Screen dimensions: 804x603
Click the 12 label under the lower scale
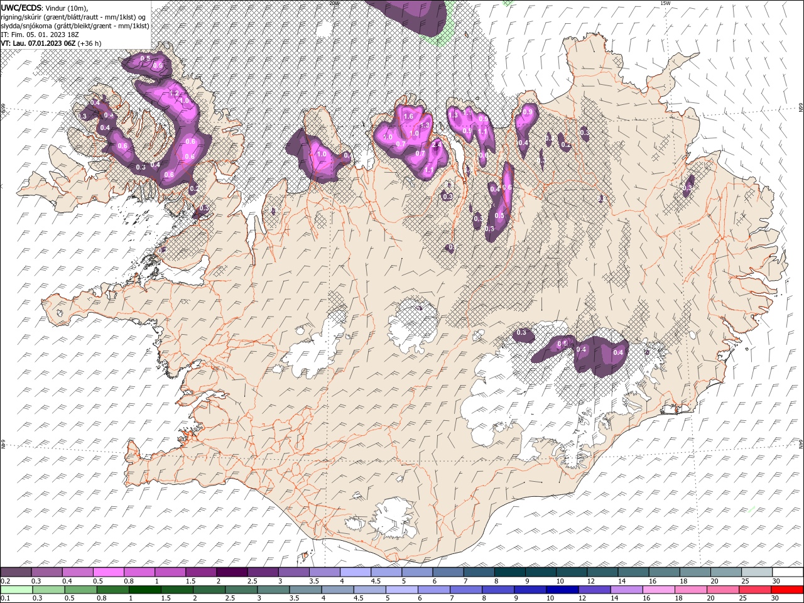(582, 599)
